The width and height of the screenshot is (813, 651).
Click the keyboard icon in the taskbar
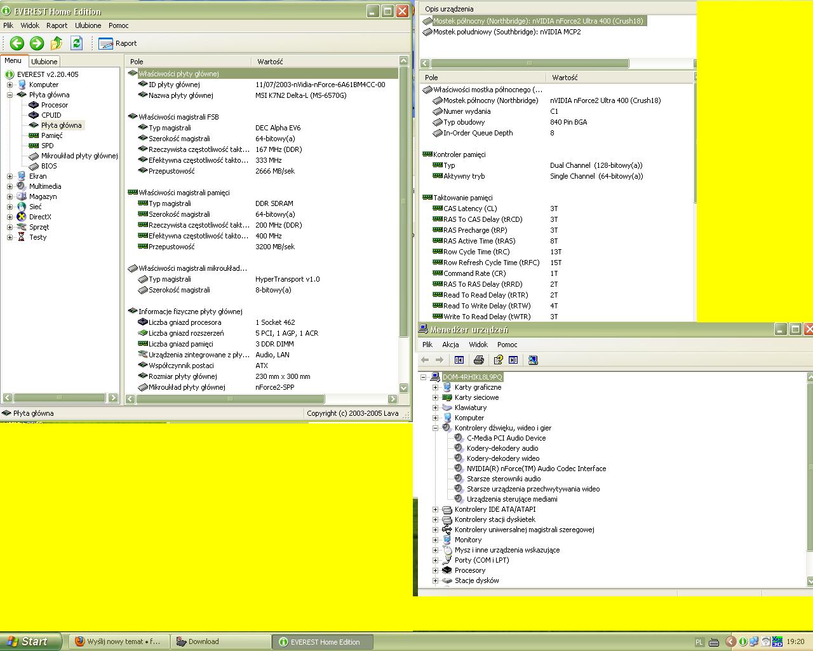pyautogui.click(x=713, y=642)
